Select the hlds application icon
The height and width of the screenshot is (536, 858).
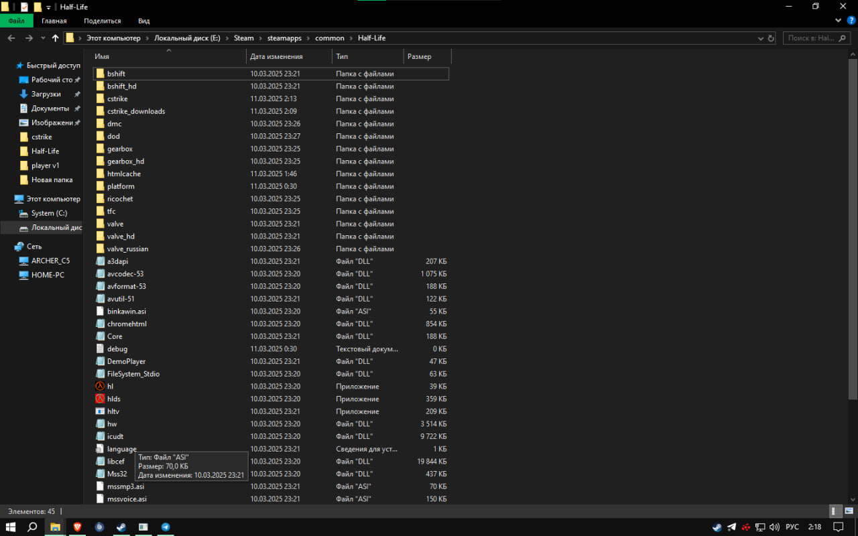(100, 399)
